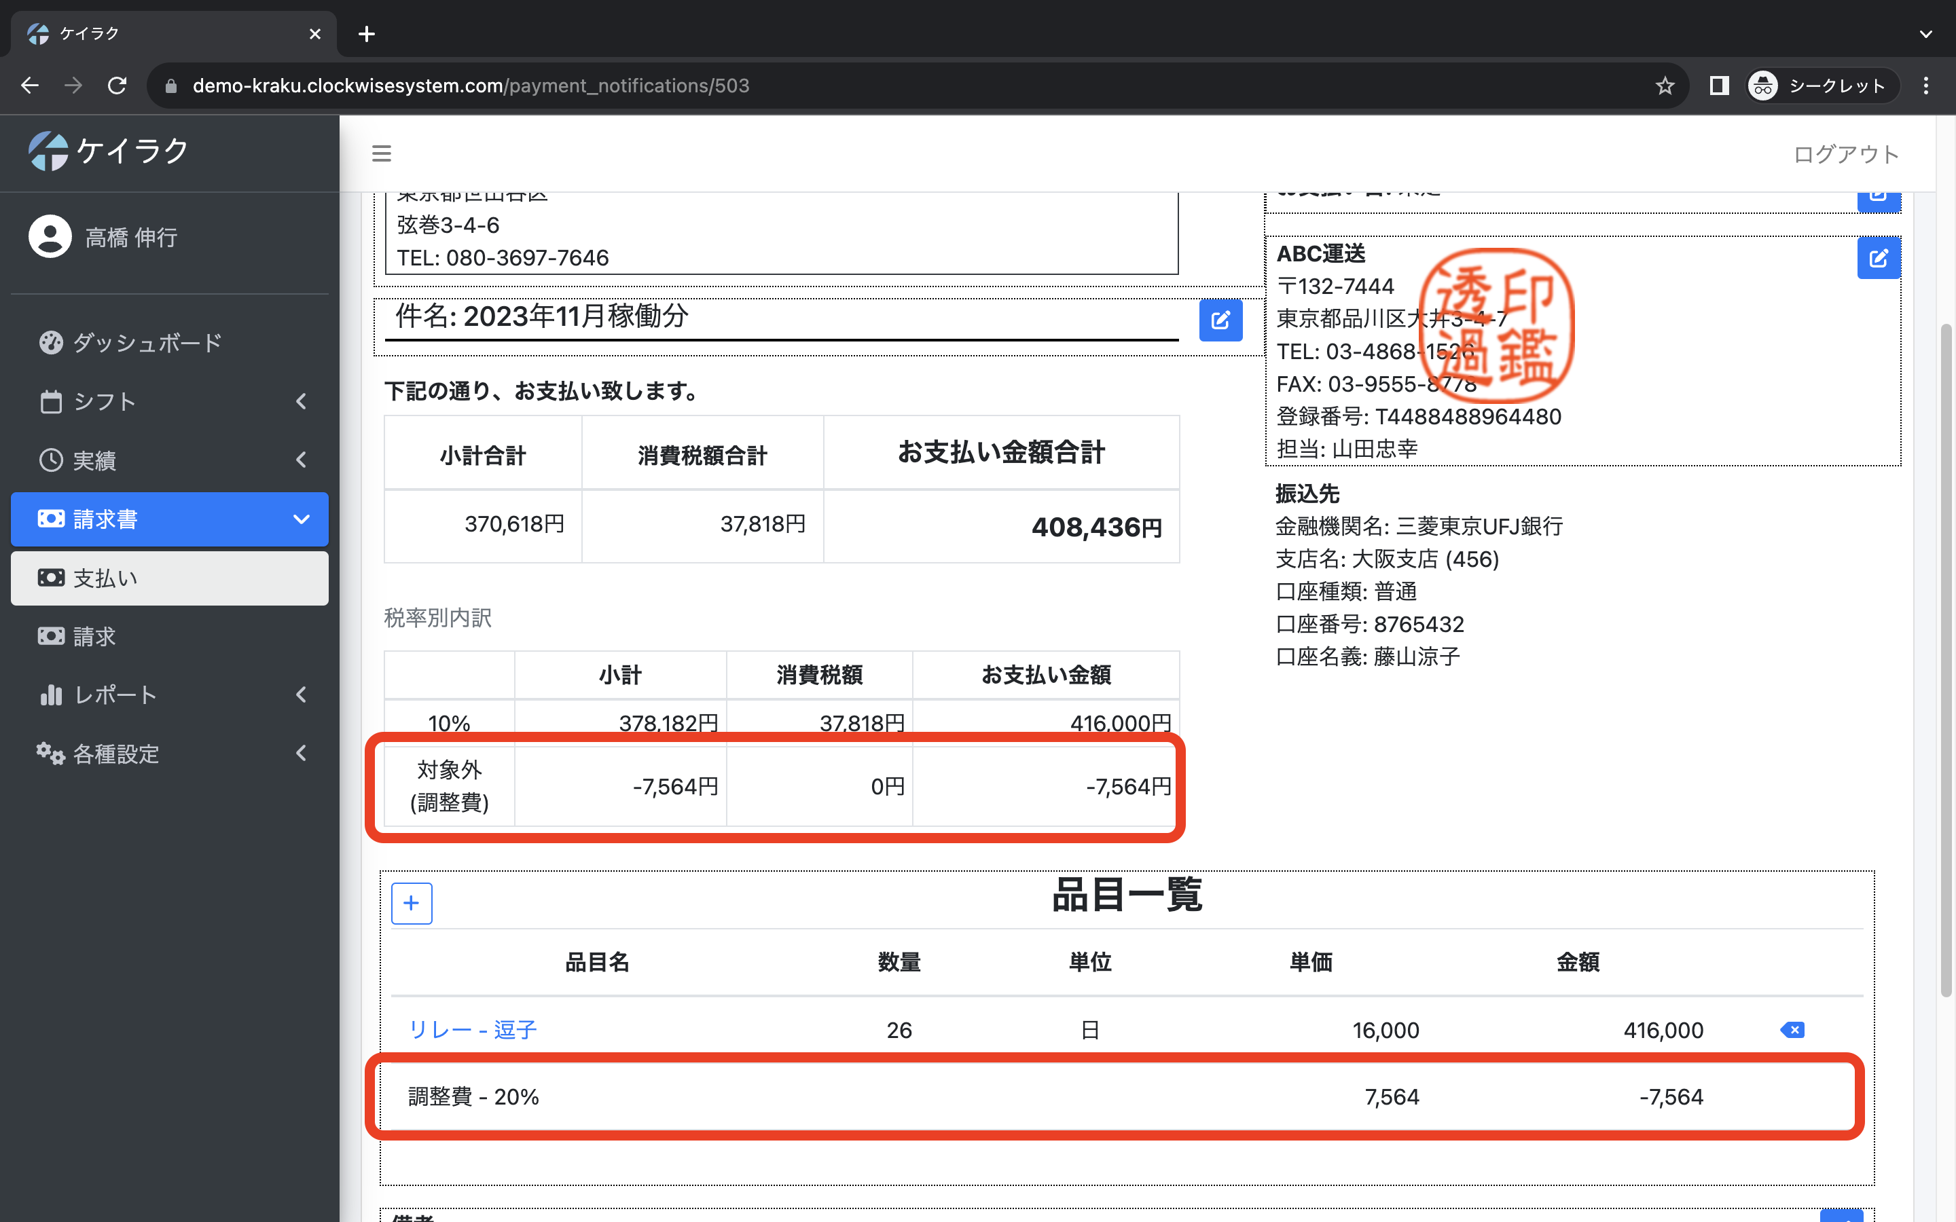Edit the 件名 subject line
Viewport: 1956px width, 1222px height.
pyautogui.click(x=1220, y=321)
